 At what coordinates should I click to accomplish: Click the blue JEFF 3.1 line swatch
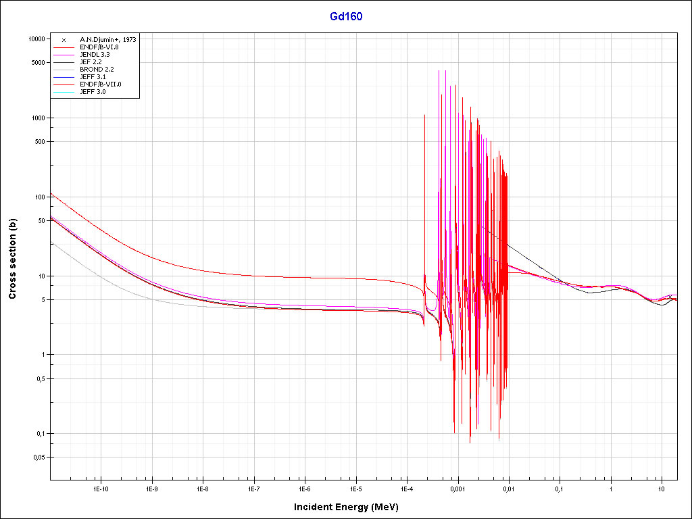click(63, 77)
